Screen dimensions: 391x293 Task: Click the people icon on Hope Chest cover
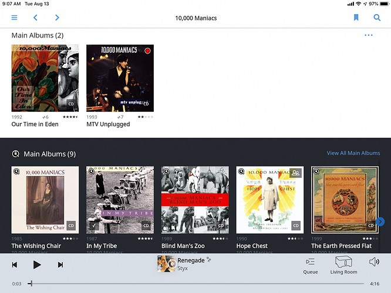pyautogui.click(x=296, y=173)
